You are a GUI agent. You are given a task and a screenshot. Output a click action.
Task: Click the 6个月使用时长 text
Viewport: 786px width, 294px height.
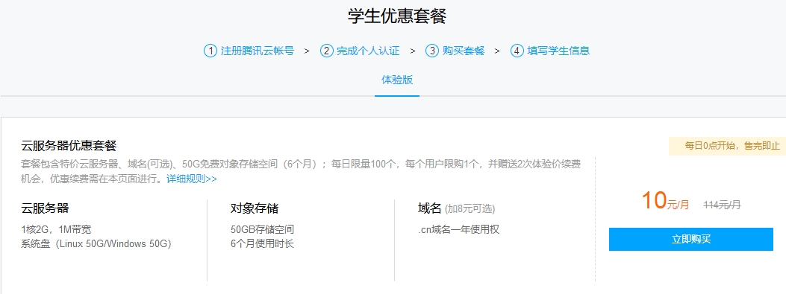coord(262,244)
